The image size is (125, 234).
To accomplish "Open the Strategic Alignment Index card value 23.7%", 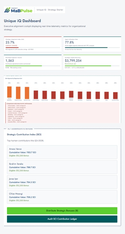I will click(x=10, y=42).
